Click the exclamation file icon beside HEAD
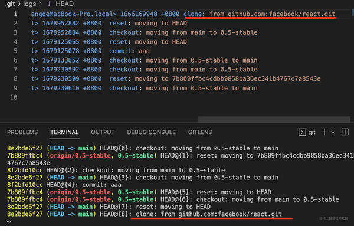Viewport: 354px width, 226px height. [49, 4]
